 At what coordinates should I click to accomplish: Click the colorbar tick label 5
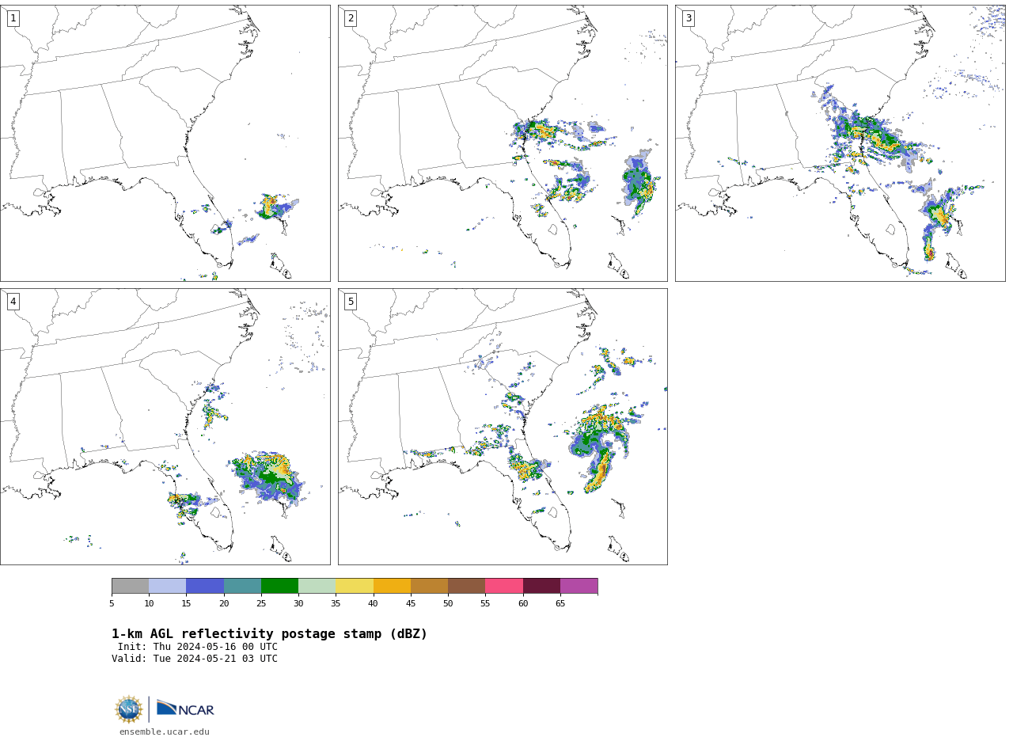(x=112, y=604)
